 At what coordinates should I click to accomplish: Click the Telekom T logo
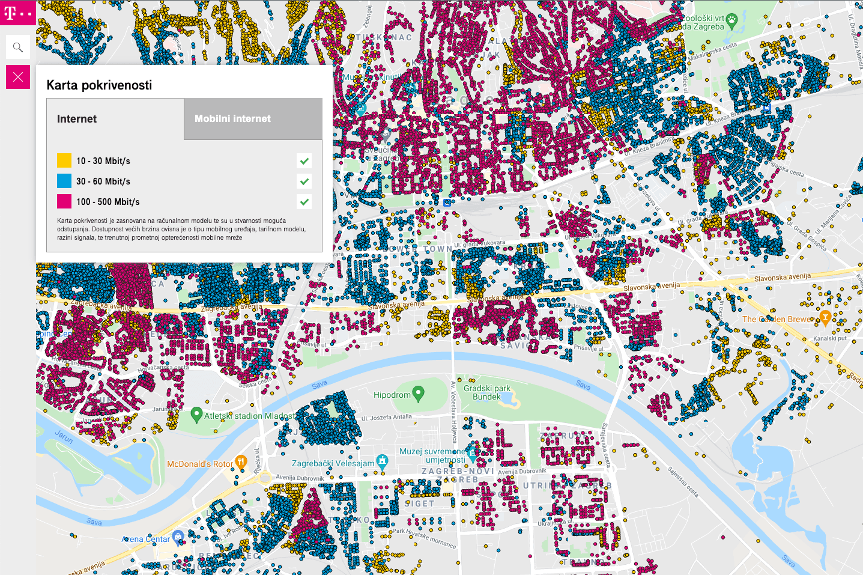[18, 13]
